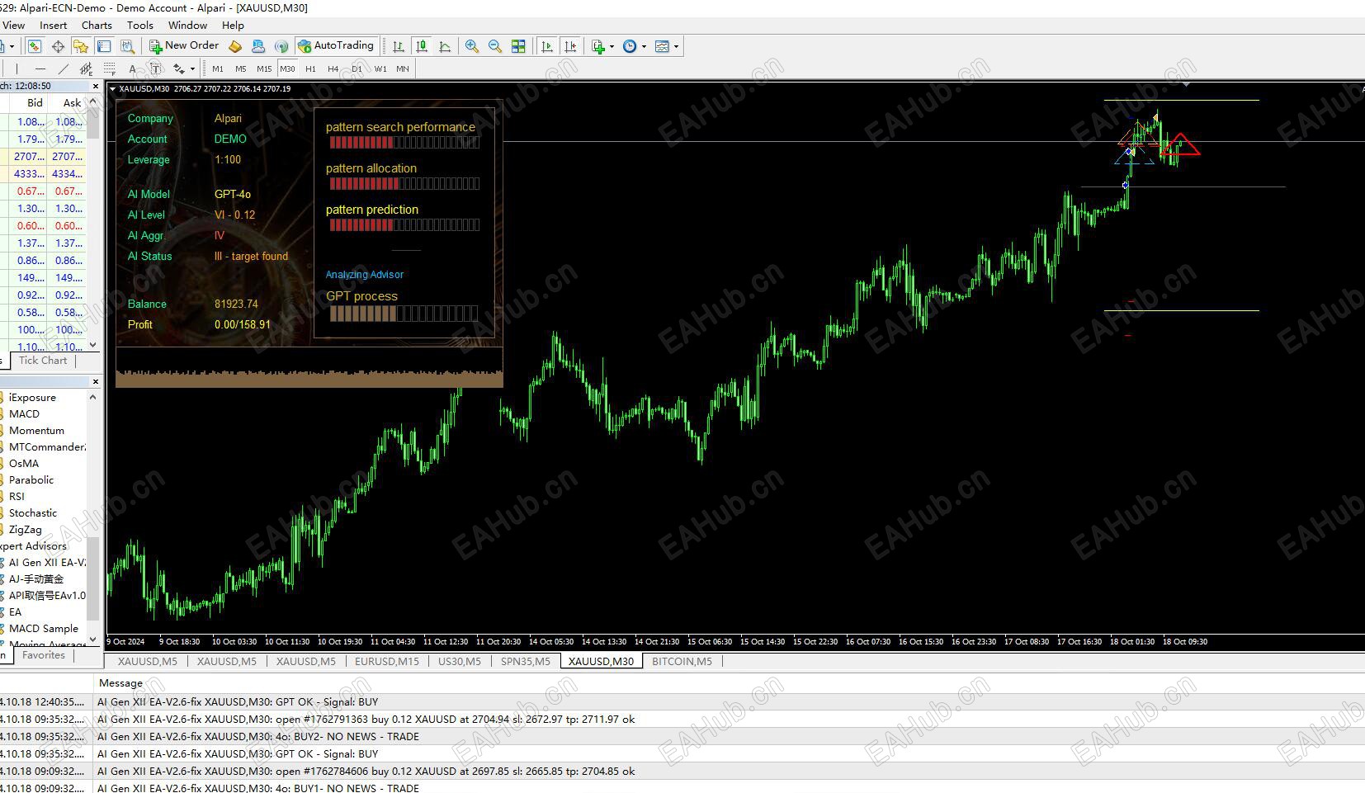Image resolution: width=1365 pixels, height=793 pixels.
Task: Close the Market Watch panel
Action: pyautogui.click(x=96, y=86)
